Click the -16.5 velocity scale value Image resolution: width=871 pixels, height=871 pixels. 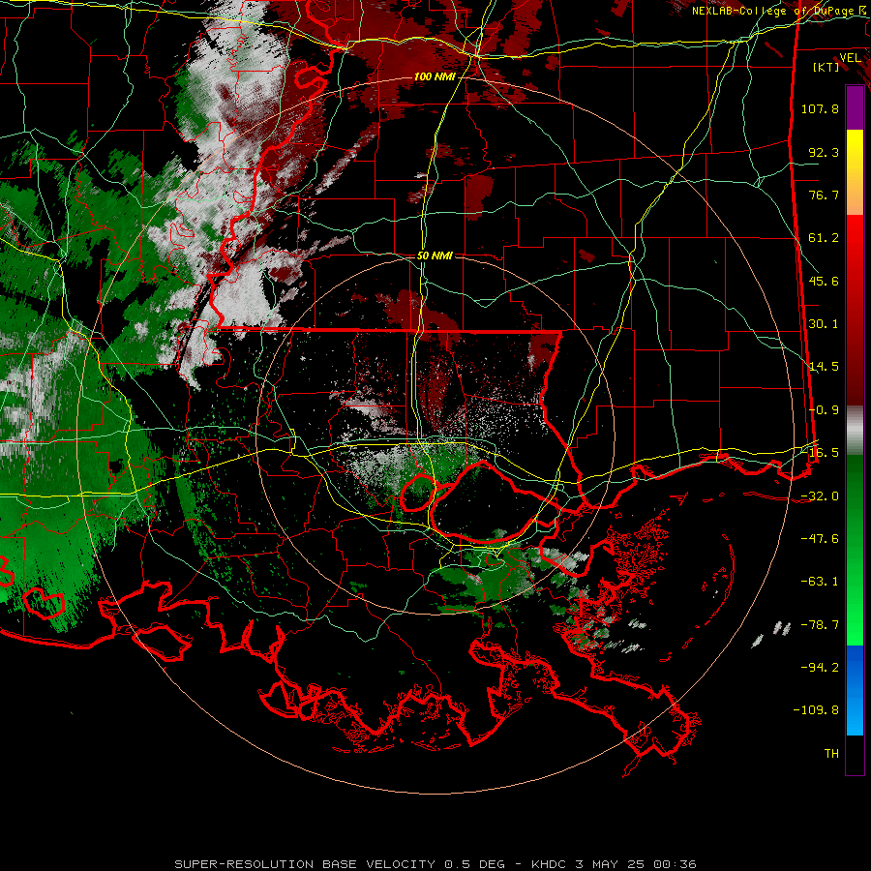click(824, 453)
